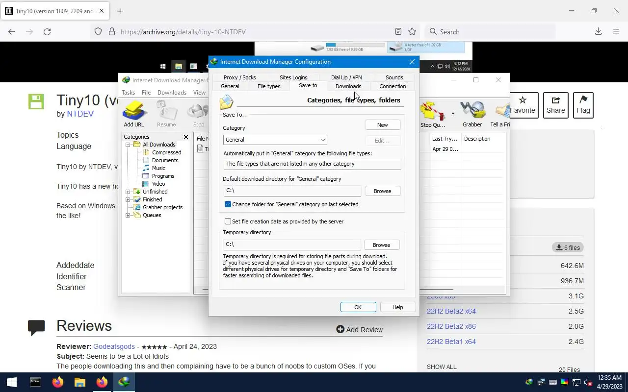This screenshot has width=628, height=392.
Task: Switch to the Proxy / Socks tab
Action: pyautogui.click(x=239, y=77)
